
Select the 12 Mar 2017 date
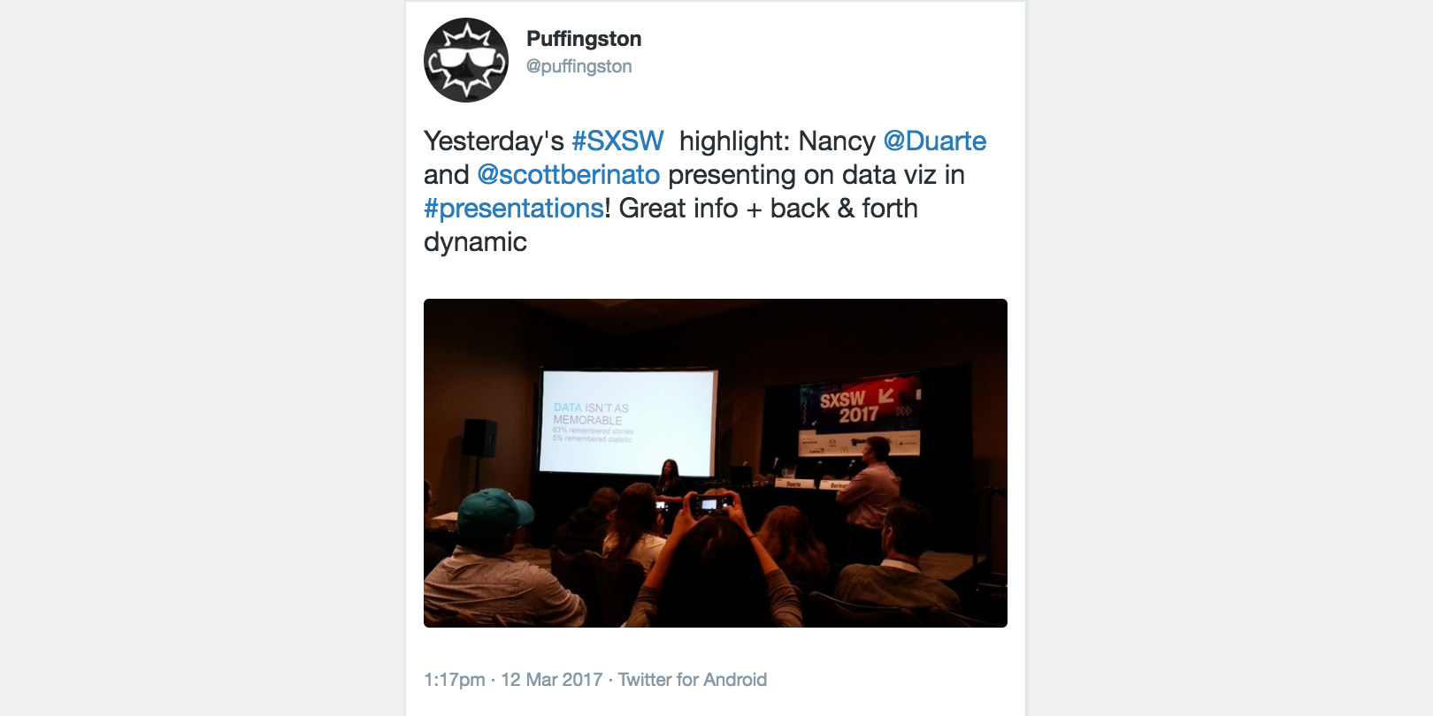551,680
